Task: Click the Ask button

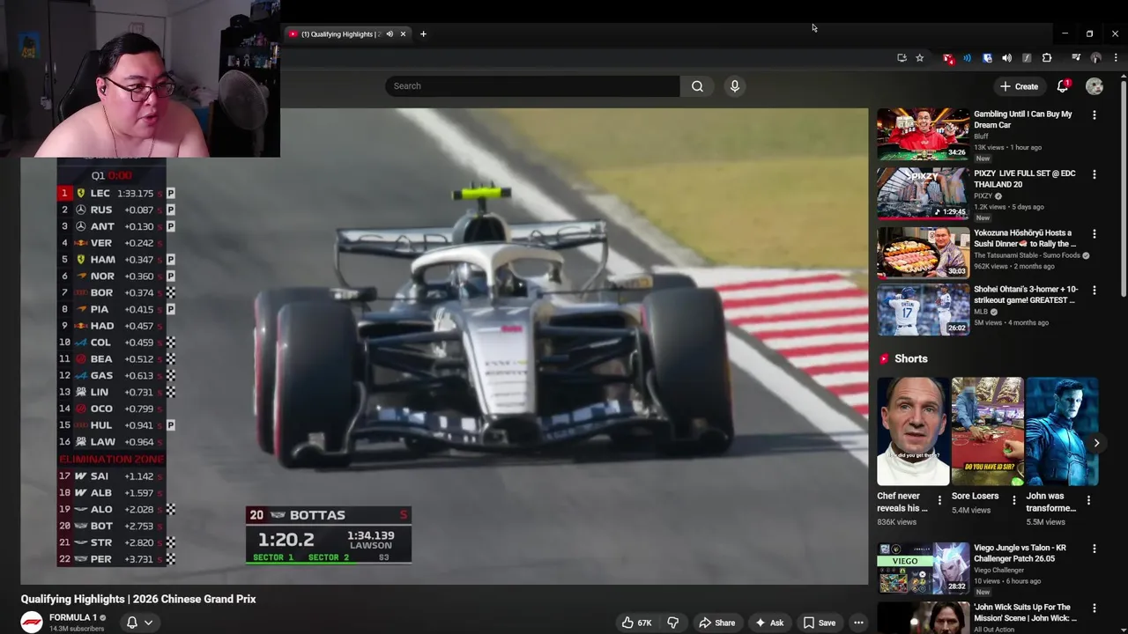Action: [768, 623]
